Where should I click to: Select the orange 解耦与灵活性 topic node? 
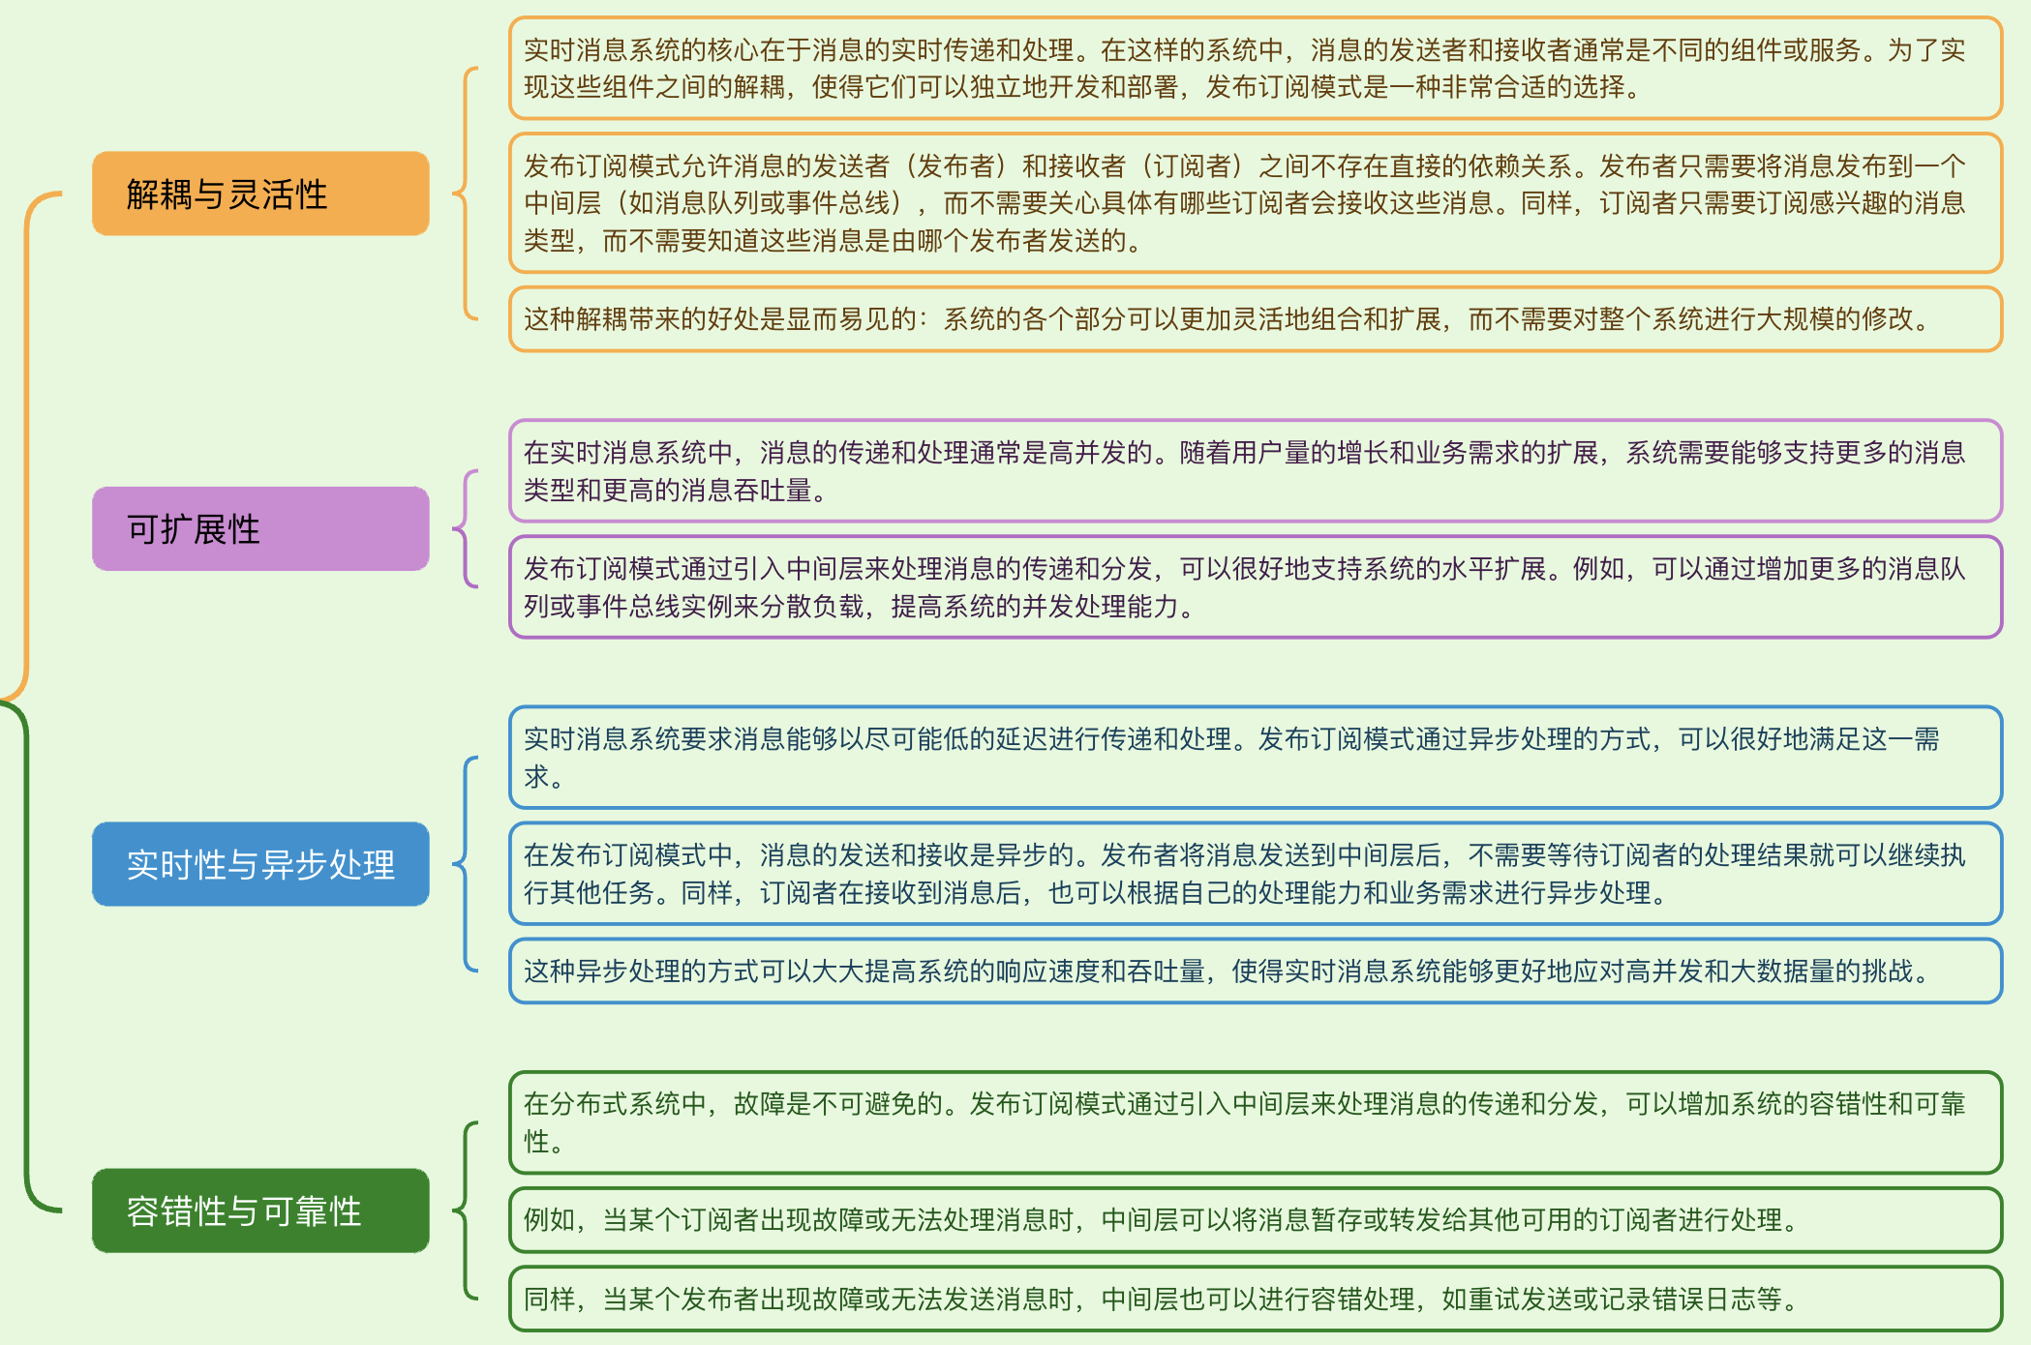260,194
